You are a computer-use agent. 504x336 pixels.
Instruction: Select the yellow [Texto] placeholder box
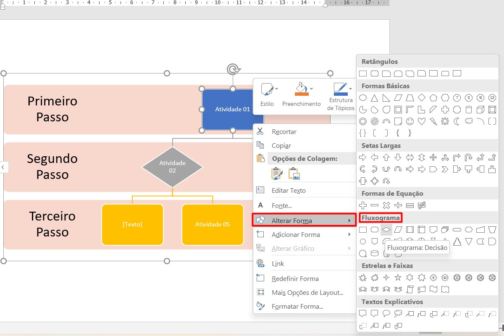pos(132,224)
